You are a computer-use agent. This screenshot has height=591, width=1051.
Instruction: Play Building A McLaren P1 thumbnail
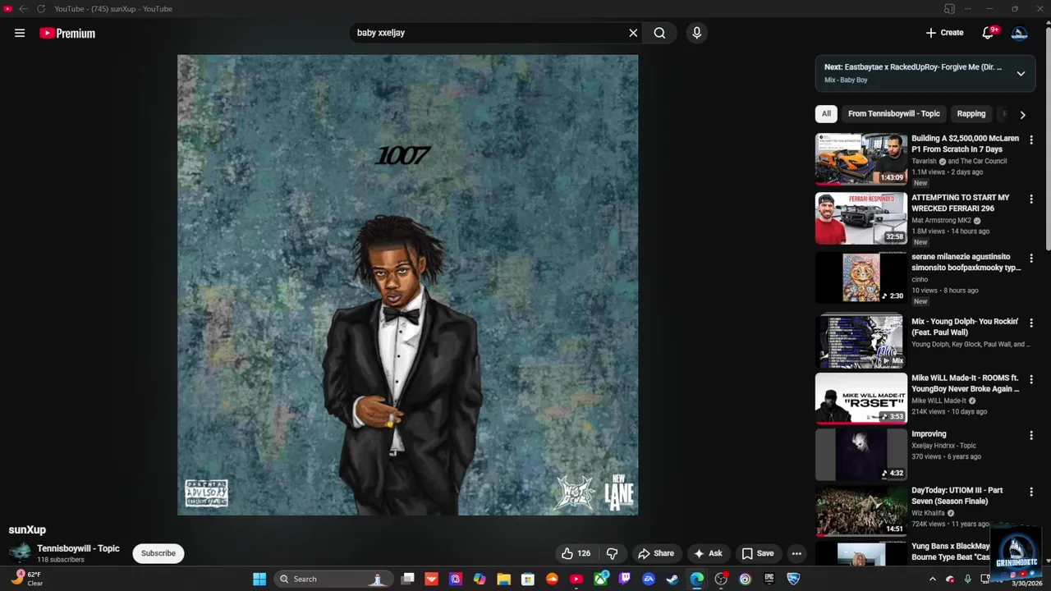(861, 159)
